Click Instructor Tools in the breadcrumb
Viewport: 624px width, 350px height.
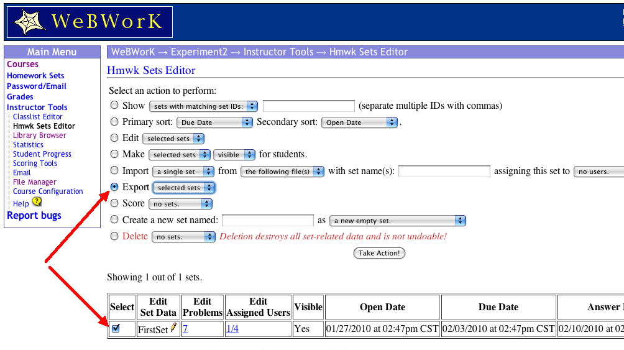(278, 52)
